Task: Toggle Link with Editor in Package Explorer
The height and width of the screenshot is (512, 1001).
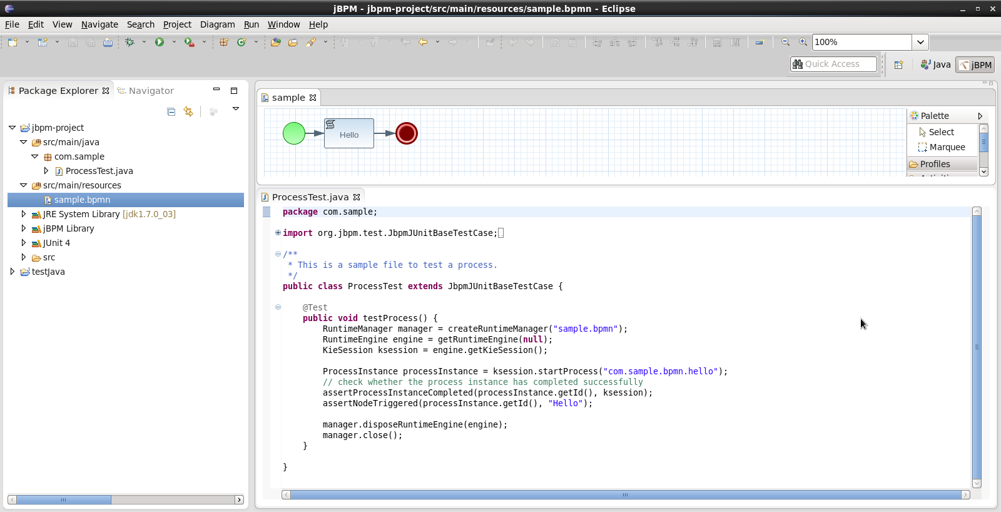Action: click(x=188, y=111)
